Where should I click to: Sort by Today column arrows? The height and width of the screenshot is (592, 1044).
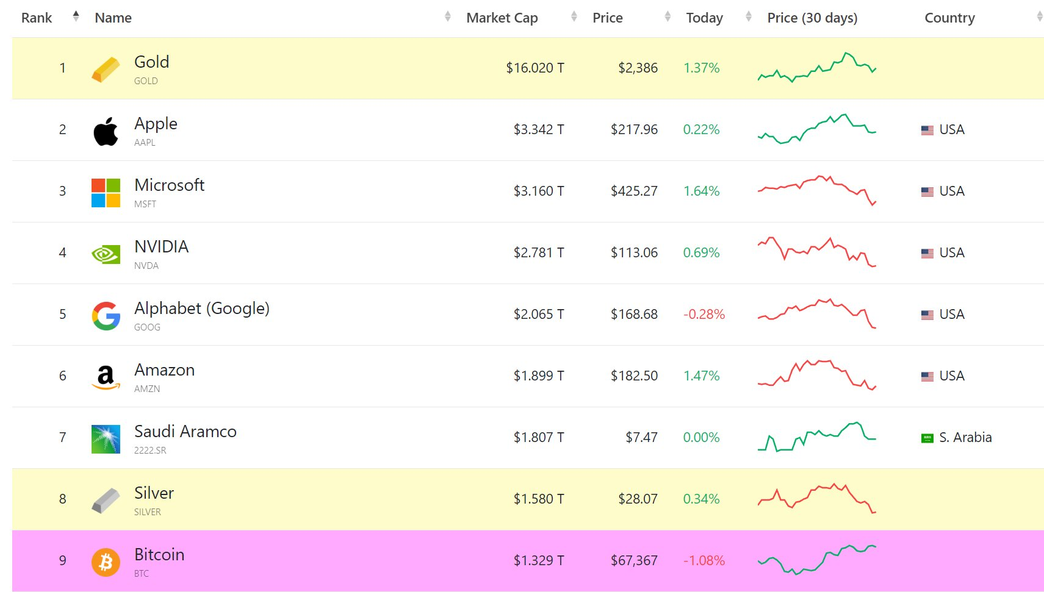[748, 16]
